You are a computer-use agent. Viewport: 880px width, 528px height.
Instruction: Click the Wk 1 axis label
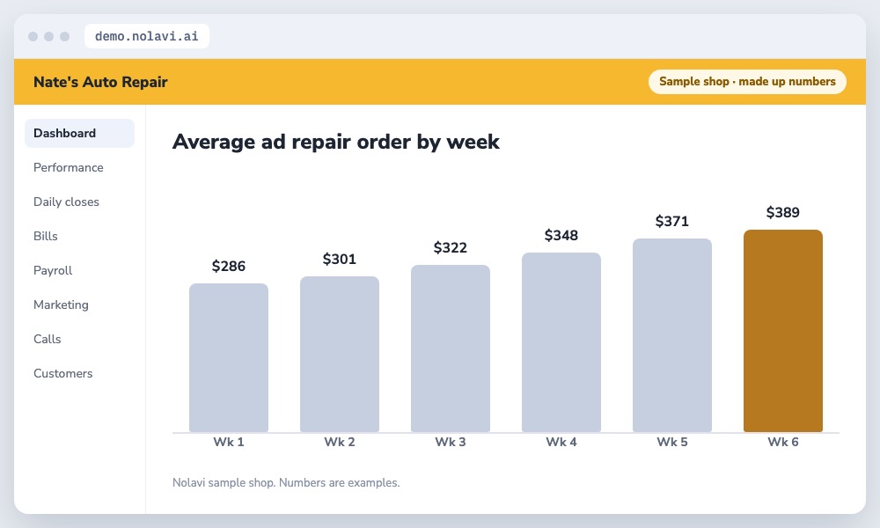(x=229, y=442)
